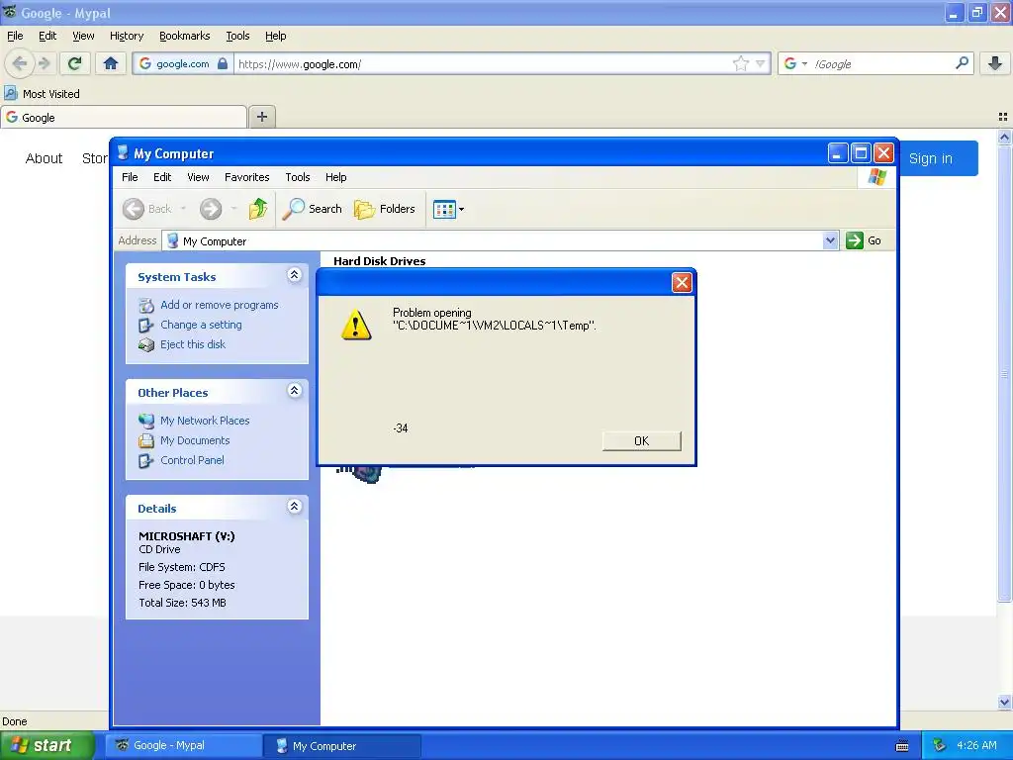Click the Google search input box
Screen dimensions: 1013x760
pyautogui.click(x=881, y=64)
